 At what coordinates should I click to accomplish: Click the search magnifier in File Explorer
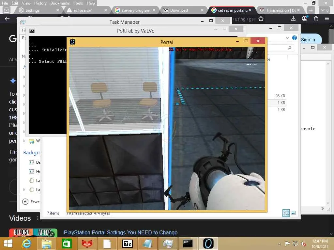click(x=289, y=48)
